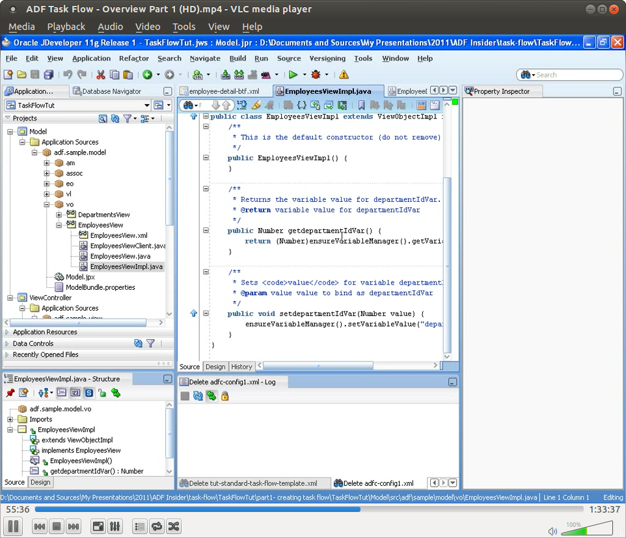Select the highlighter pen in the editor toolbar
Screen dimensions: 626x538
point(256,105)
